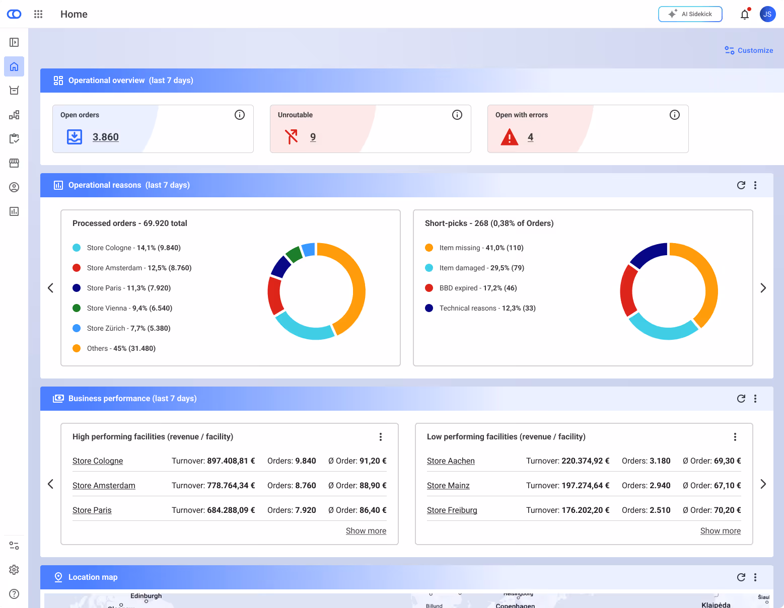784x608 pixels.
Task: Show info for Open orders card
Action: pyautogui.click(x=240, y=115)
